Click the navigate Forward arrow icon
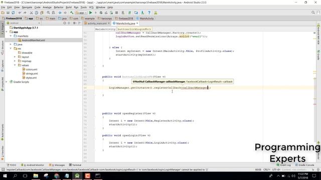 click(x=65, y=12)
